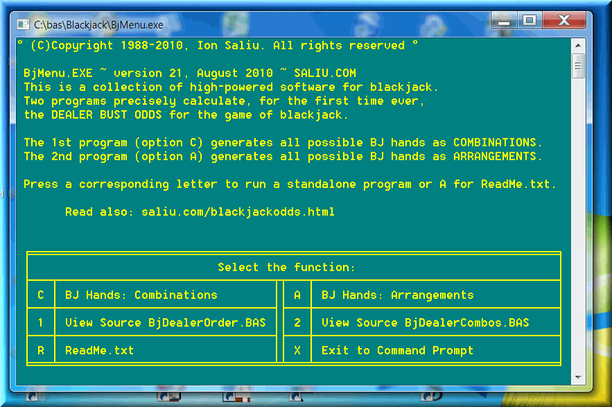Click 'BjMenu.EXE ~ version 21' text

(103, 73)
